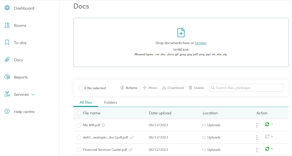Check the File name header select-all box
292x156 pixels.
click(x=79, y=113)
